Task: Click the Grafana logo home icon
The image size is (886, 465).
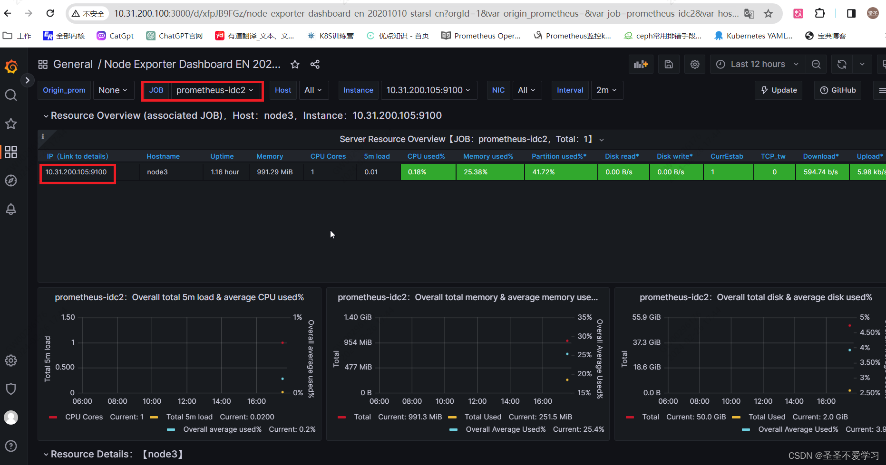Action: 11,66
